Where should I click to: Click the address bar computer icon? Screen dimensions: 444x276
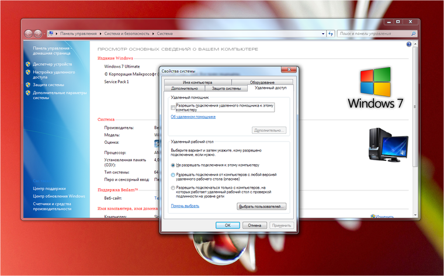tap(51, 34)
